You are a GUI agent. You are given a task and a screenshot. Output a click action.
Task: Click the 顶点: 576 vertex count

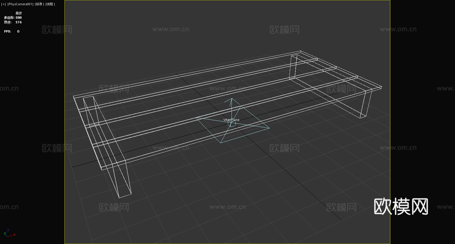pos(13,22)
